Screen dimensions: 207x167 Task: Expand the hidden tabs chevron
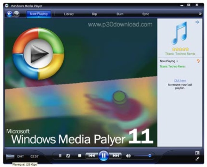(200, 14)
